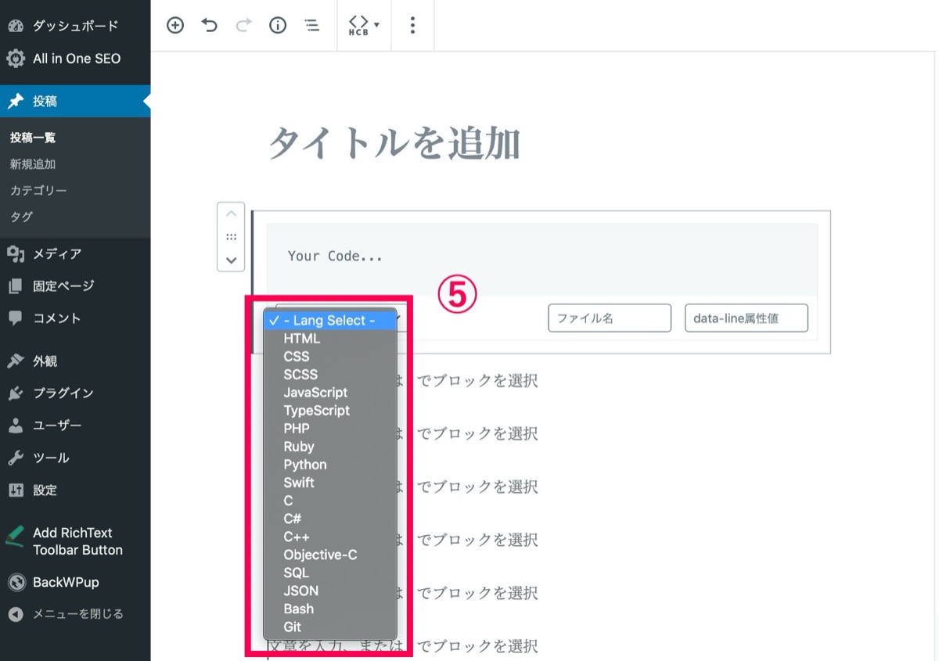Click the メディア icon

16,253
